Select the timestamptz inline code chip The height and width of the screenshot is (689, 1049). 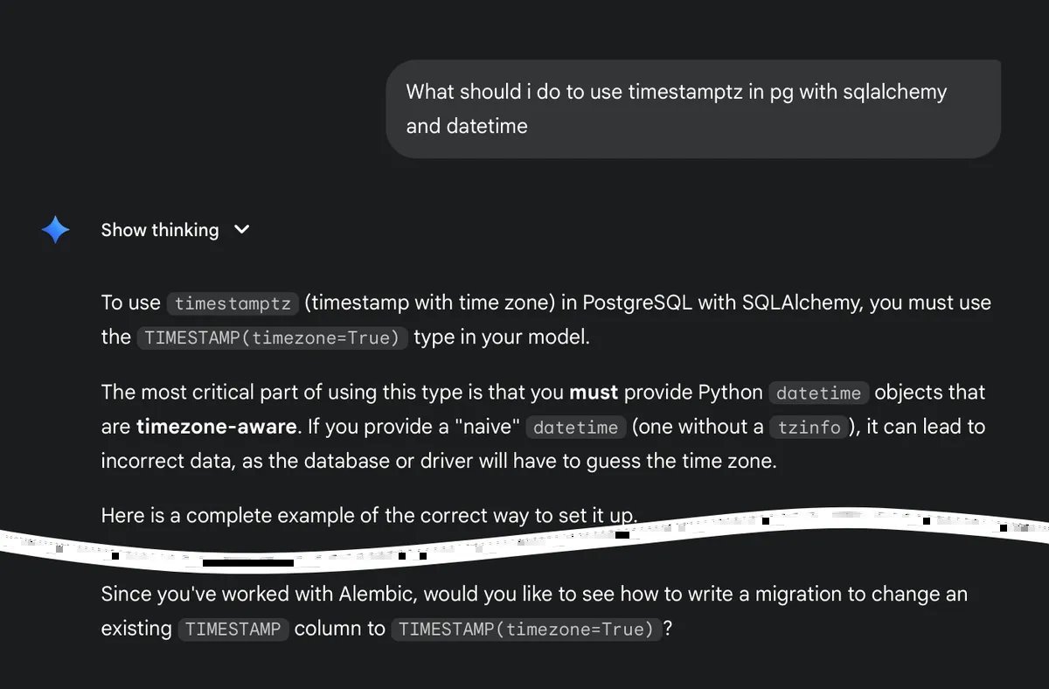tap(232, 303)
